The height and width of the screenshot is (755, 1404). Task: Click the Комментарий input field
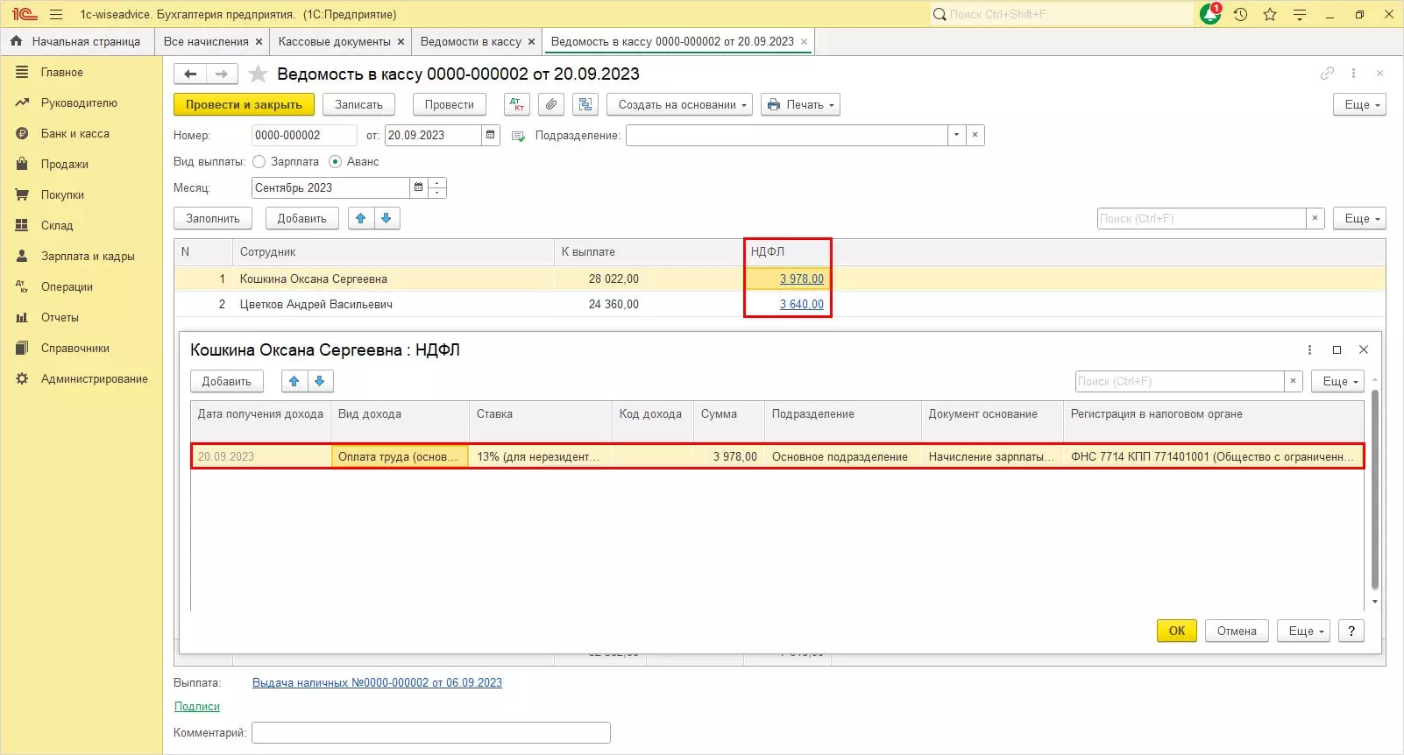pyautogui.click(x=430, y=732)
